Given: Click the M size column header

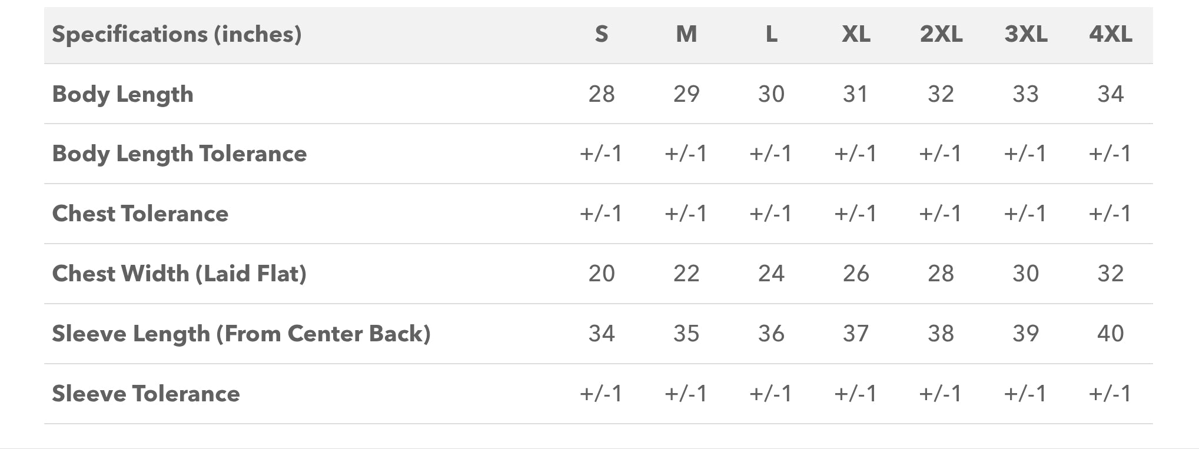Looking at the screenshot, I should tap(686, 34).
